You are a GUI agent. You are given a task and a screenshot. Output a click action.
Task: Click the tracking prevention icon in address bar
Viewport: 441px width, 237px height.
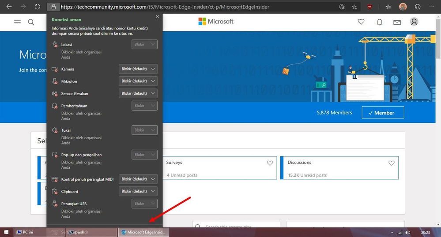(x=342, y=7)
